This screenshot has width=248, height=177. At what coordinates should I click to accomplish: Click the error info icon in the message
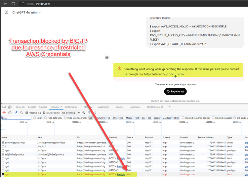(x=119, y=68)
